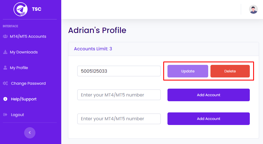263x144 pixels.
Task: Collapse the sidebar with chevron button
Action: pyautogui.click(x=30, y=133)
